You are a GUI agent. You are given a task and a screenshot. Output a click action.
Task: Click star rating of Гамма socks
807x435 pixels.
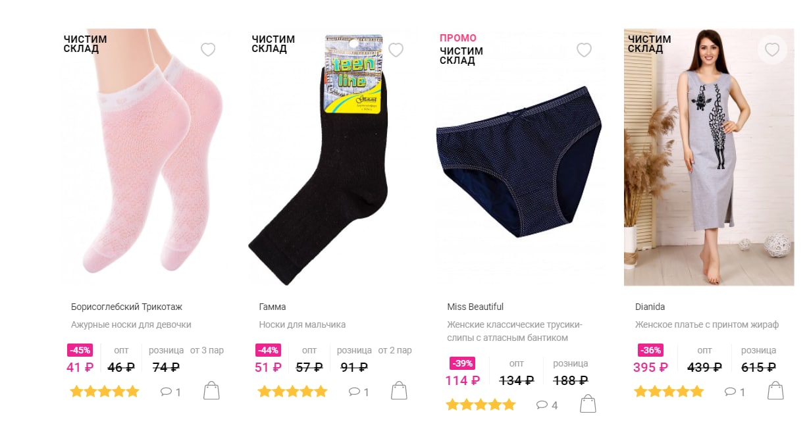click(x=293, y=392)
